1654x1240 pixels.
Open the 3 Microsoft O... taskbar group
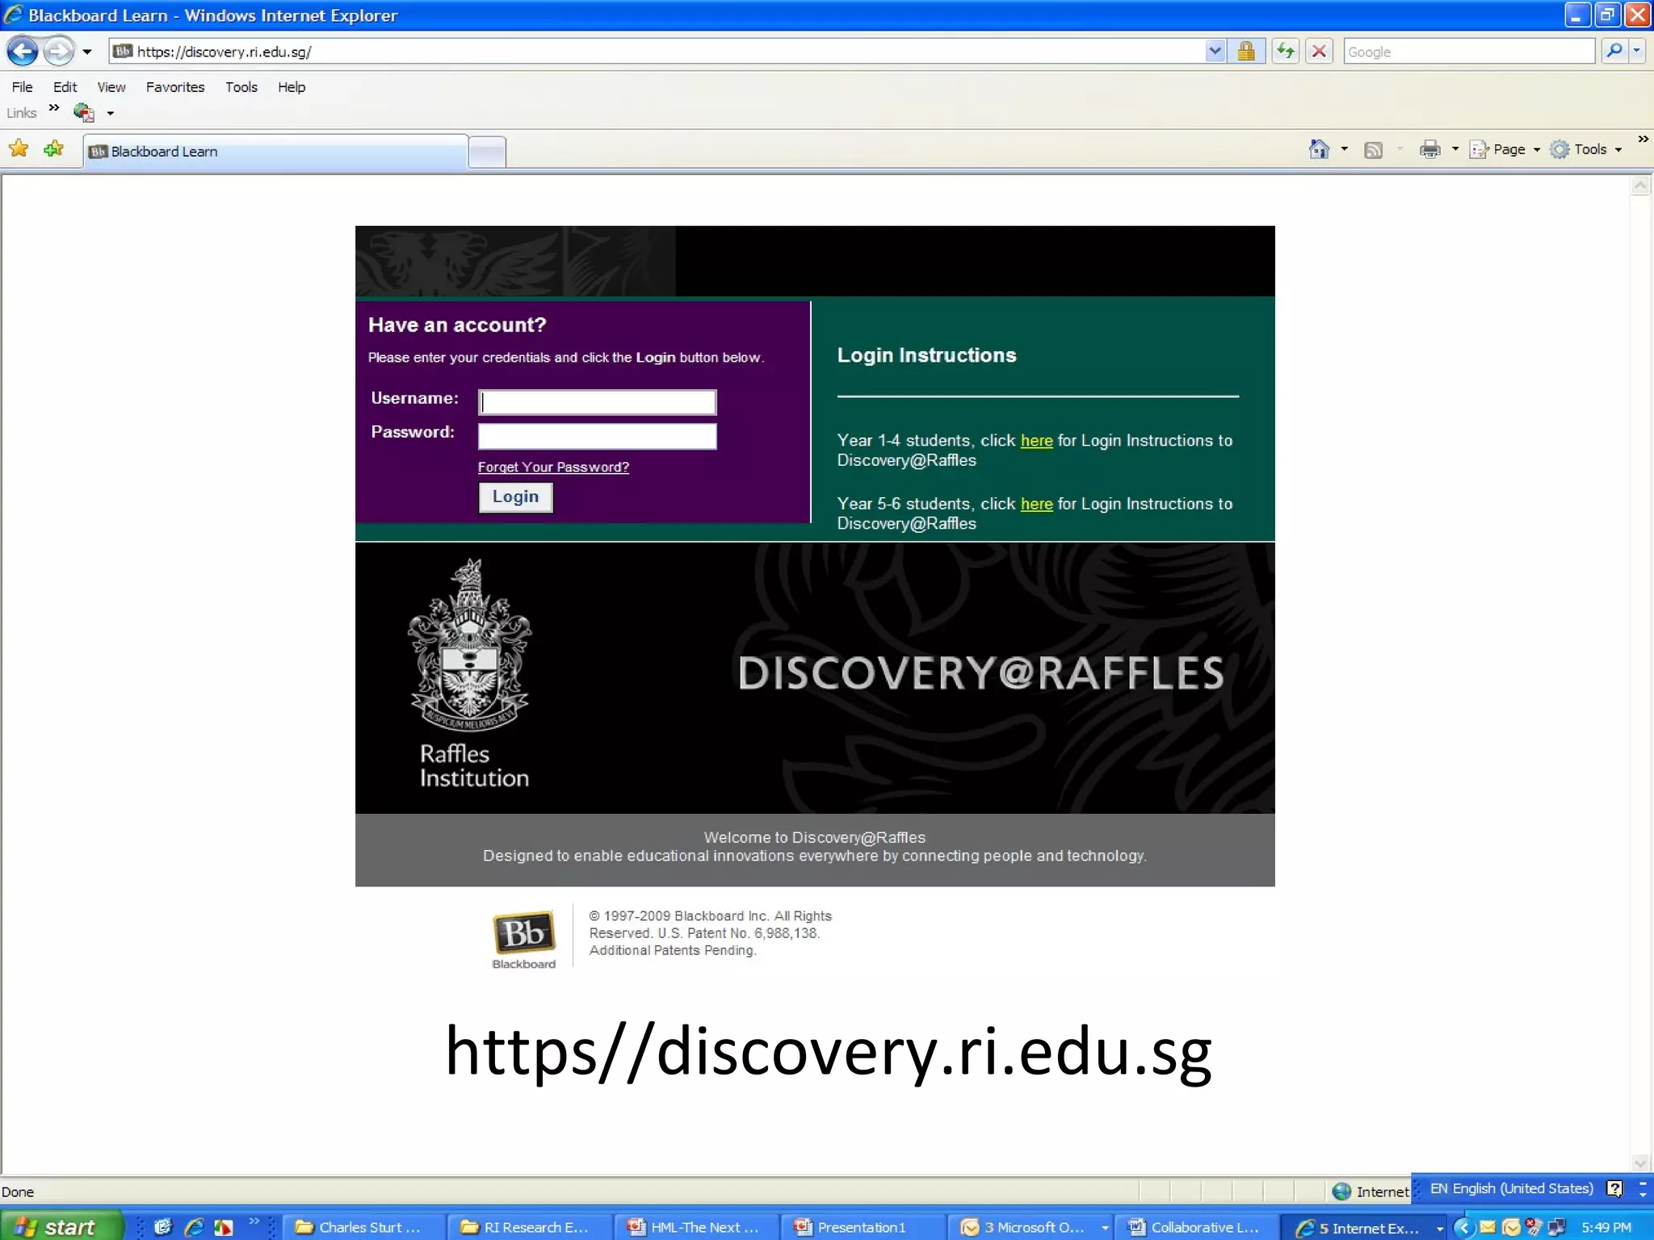pyautogui.click(x=1032, y=1227)
